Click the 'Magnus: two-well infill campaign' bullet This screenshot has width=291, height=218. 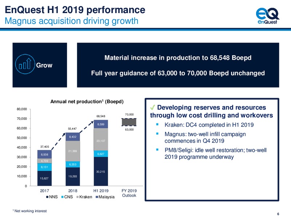[205, 137]
